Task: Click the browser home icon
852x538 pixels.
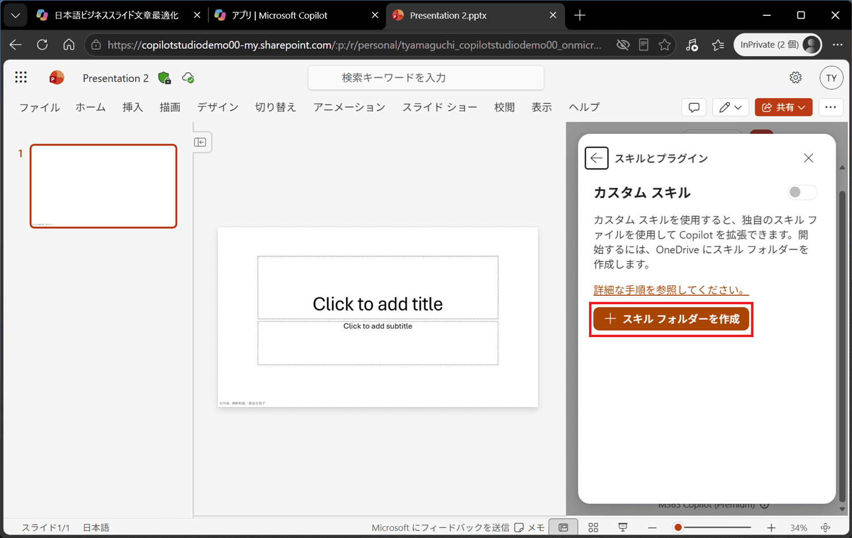Action: tap(69, 44)
